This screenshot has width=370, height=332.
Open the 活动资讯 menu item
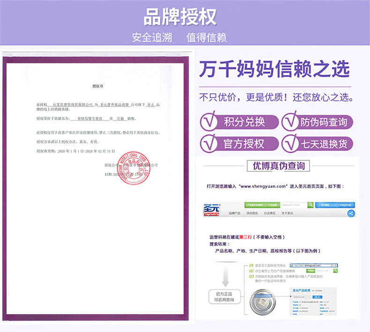252,213
